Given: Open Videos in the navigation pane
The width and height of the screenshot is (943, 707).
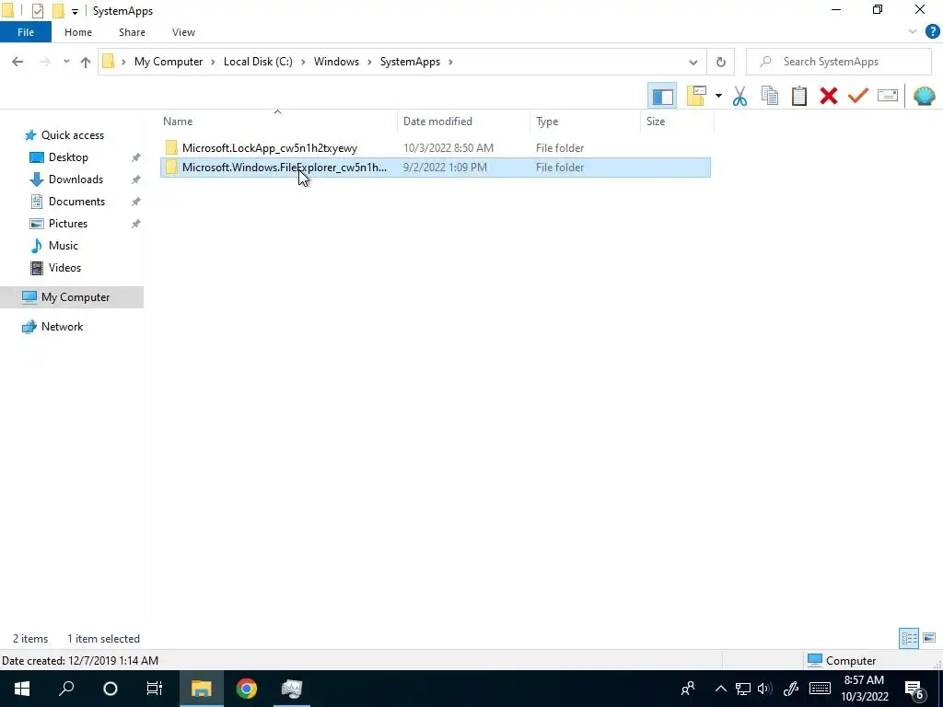Looking at the screenshot, I should pos(64,268).
